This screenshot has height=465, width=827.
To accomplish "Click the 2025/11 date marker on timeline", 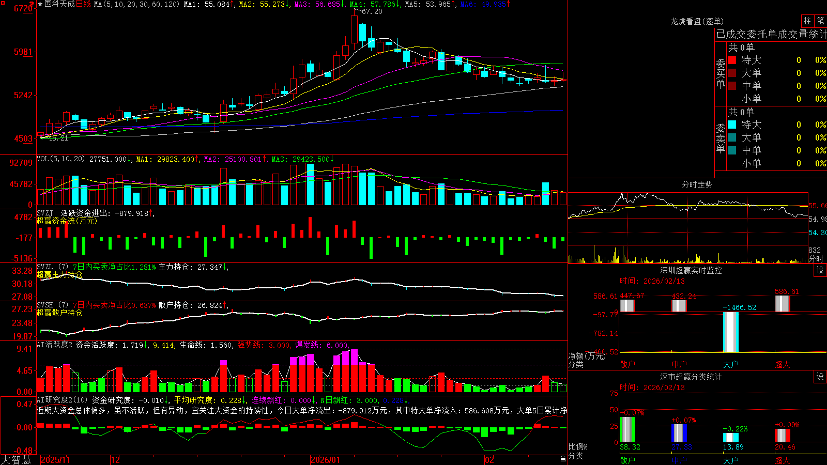I will (x=55, y=460).
